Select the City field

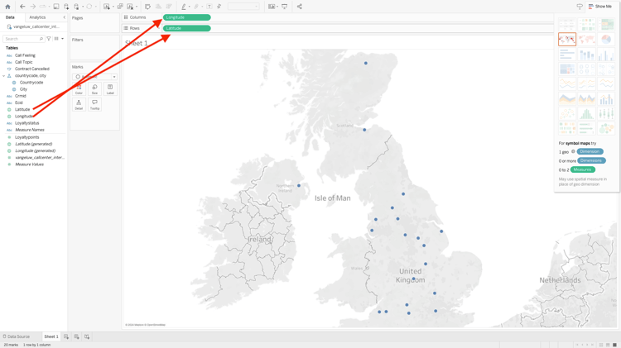(x=23, y=89)
